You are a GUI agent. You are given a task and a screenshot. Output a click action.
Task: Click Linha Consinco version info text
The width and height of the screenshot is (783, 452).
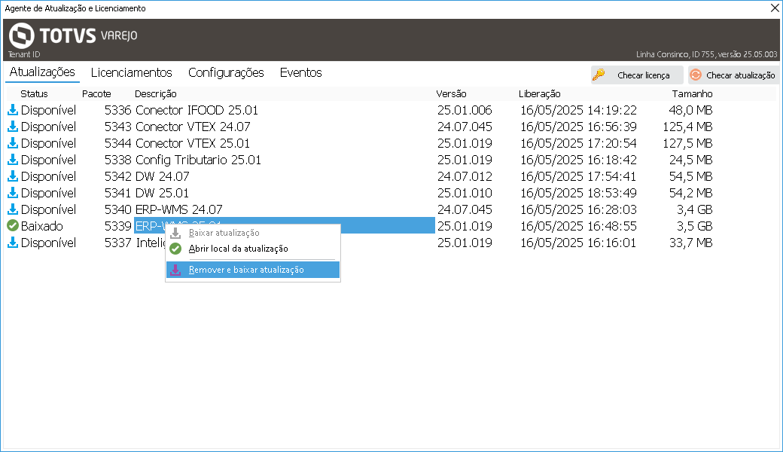point(707,54)
